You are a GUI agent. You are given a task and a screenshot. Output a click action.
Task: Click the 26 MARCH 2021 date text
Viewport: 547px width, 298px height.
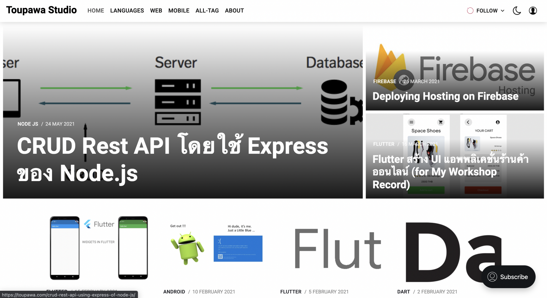point(421,81)
